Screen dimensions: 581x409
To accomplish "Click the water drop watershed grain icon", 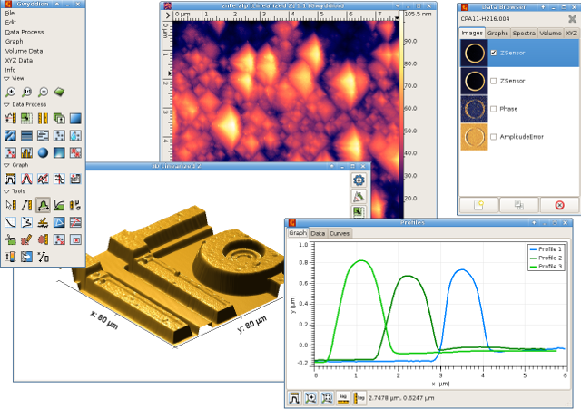I will [x=75, y=135].
